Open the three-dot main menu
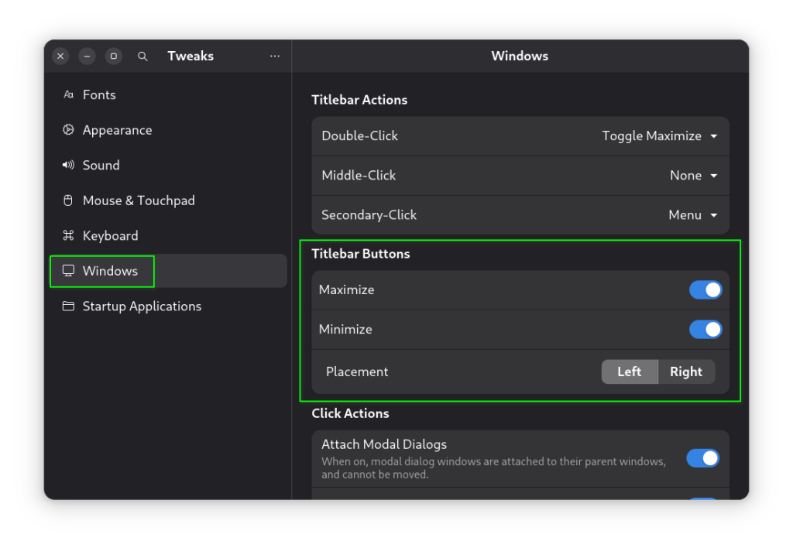793x548 pixels. pyautogui.click(x=275, y=57)
